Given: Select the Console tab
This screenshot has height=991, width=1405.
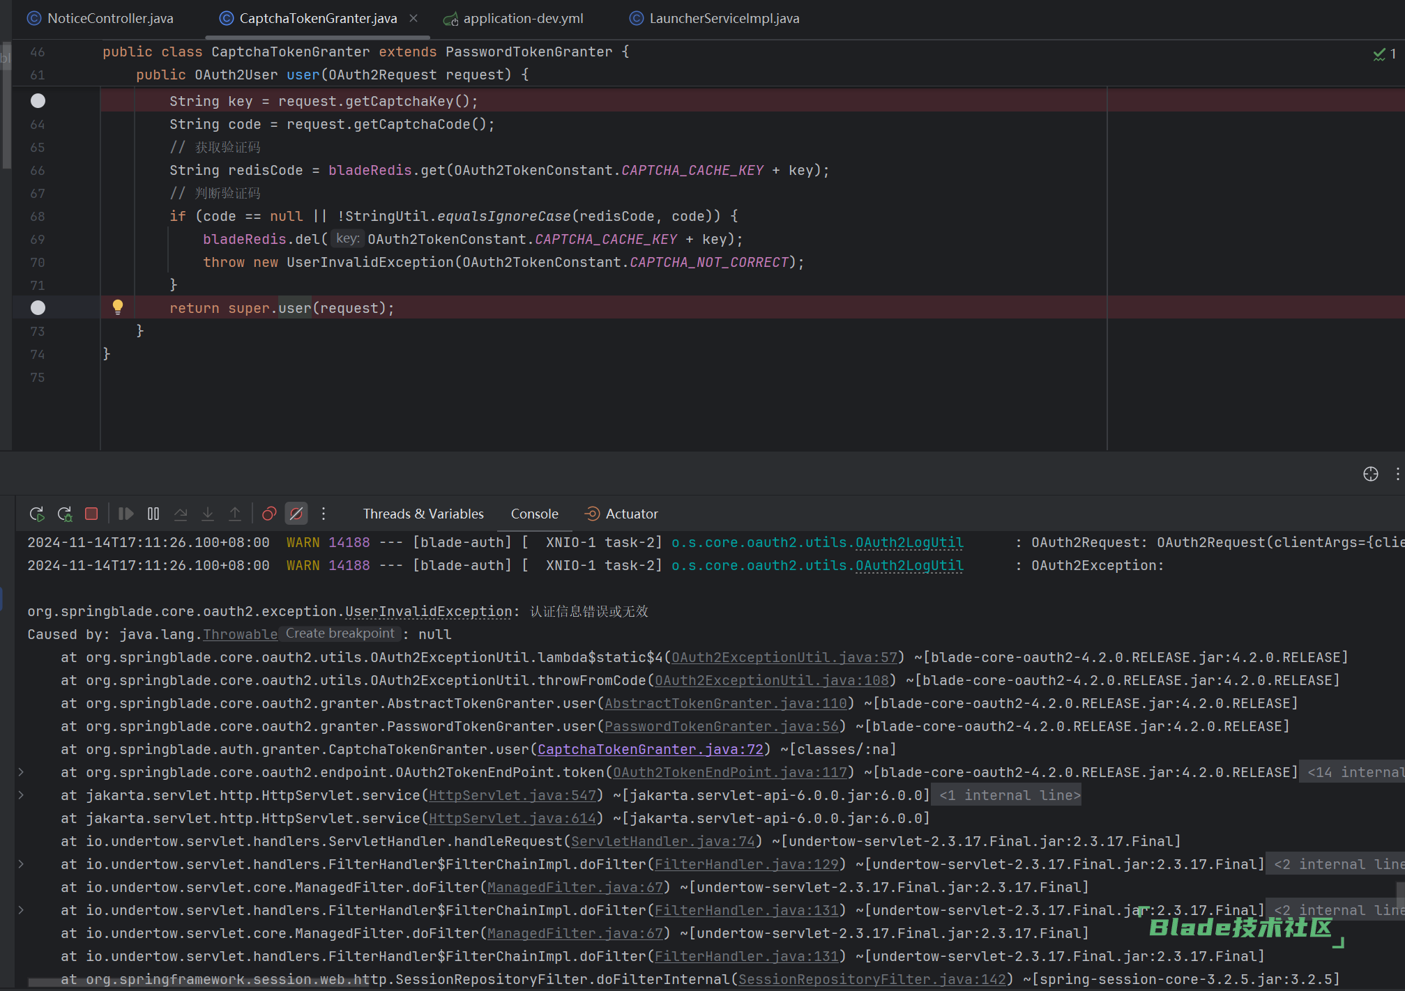Looking at the screenshot, I should point(535,514).
